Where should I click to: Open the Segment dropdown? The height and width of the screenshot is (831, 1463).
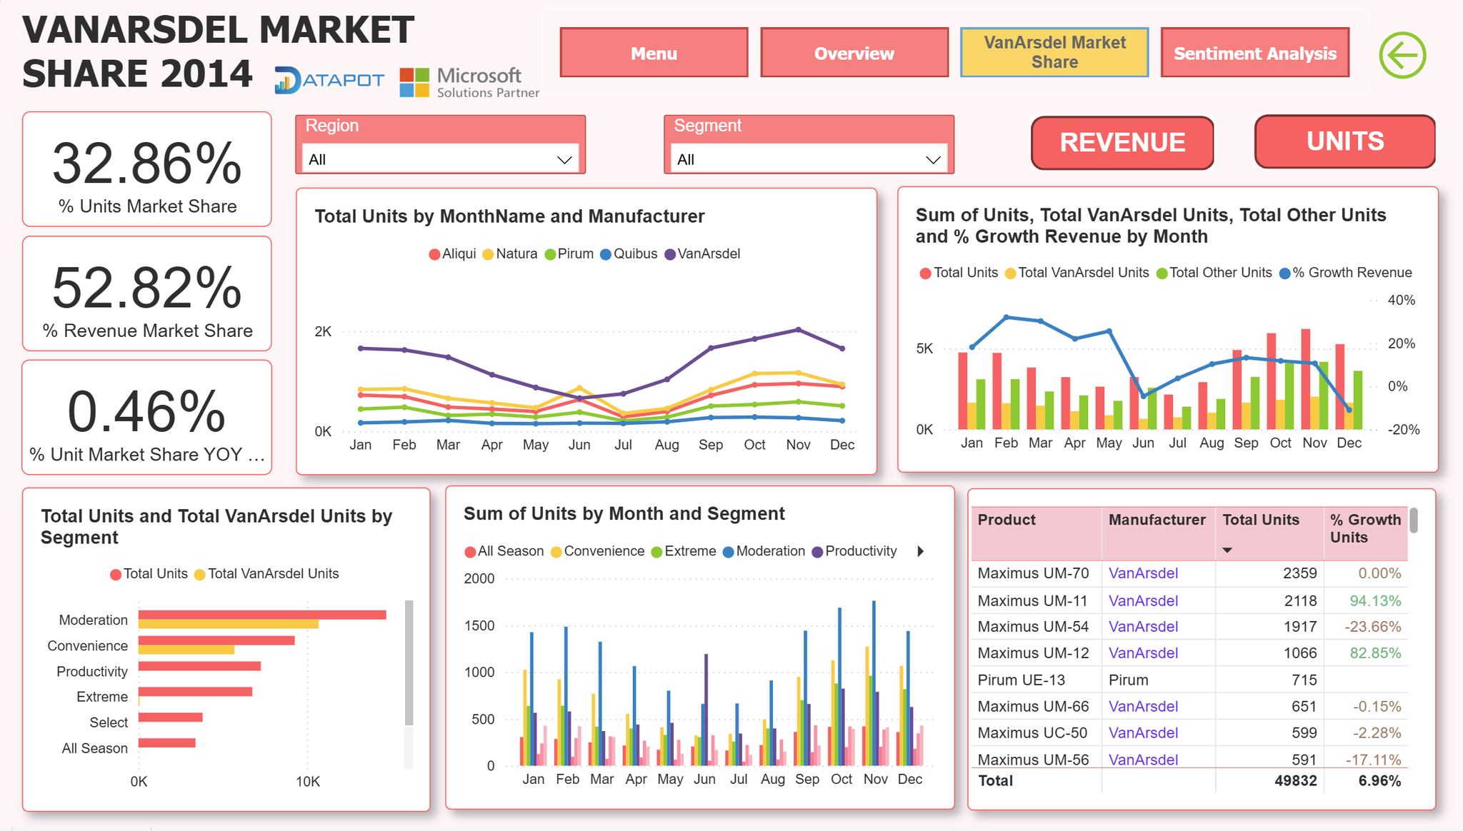(809, 159)
